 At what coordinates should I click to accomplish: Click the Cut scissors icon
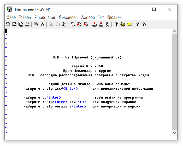coord(51,24)
